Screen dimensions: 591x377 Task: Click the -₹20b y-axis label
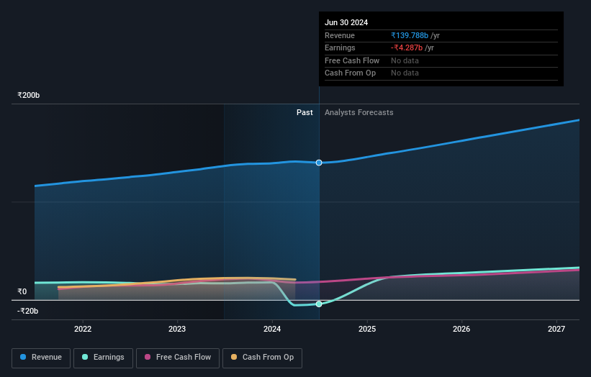27,311
